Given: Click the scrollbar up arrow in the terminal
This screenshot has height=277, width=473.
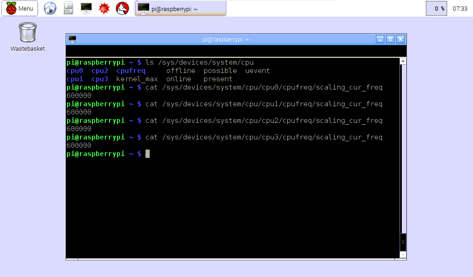Looking at the screenshot, I should click(x=402, y=60).
